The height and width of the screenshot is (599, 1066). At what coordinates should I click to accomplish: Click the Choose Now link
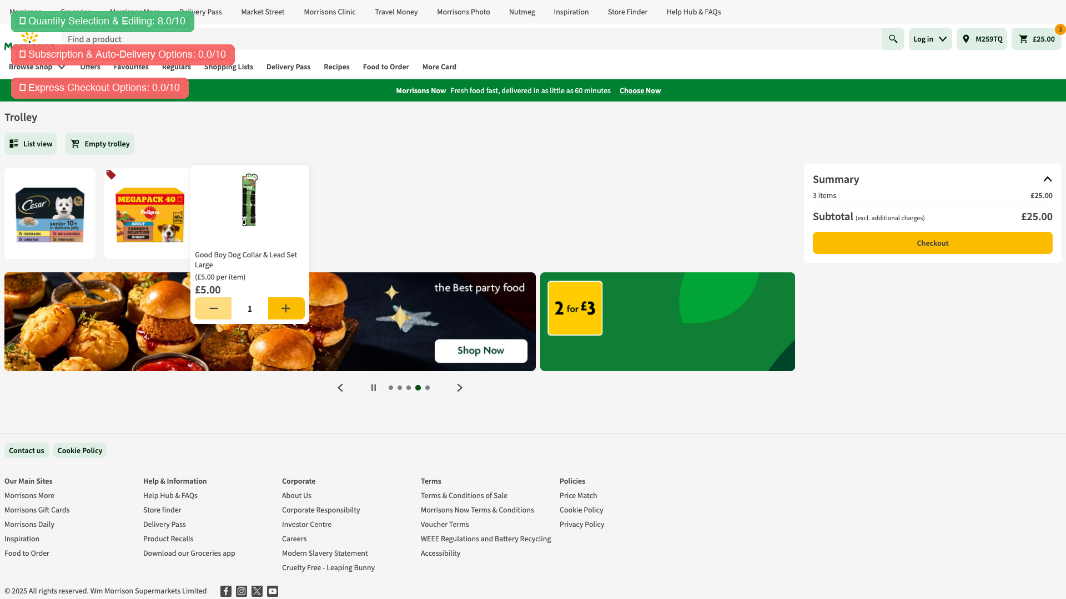(640, 90)
